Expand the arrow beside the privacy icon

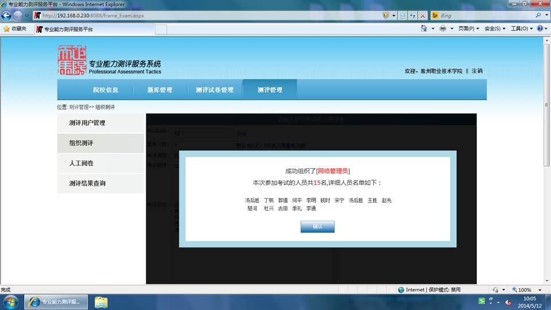coord(503,290)
